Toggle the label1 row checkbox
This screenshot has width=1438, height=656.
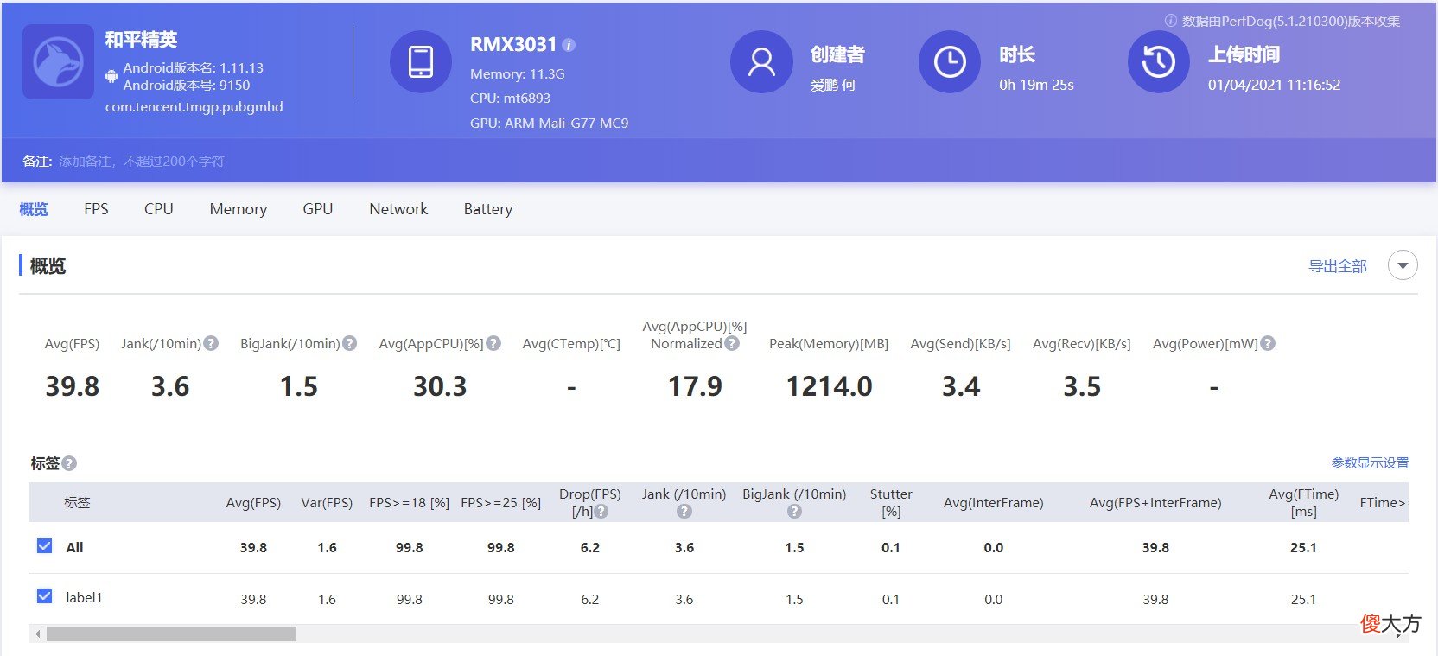pos(45,596)
